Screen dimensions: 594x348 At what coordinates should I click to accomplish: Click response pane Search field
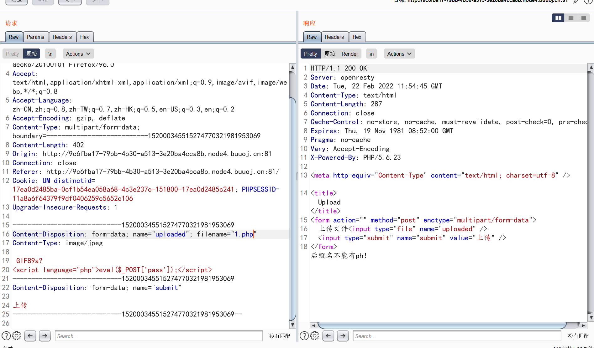click(x=457, y=336)
